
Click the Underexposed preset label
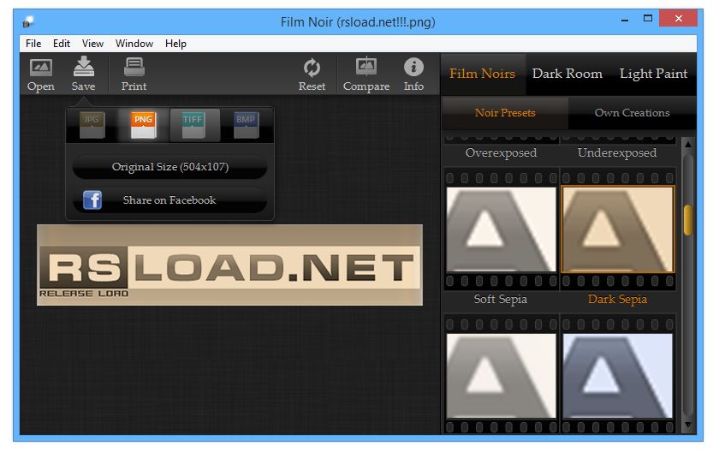click(617, 152)
